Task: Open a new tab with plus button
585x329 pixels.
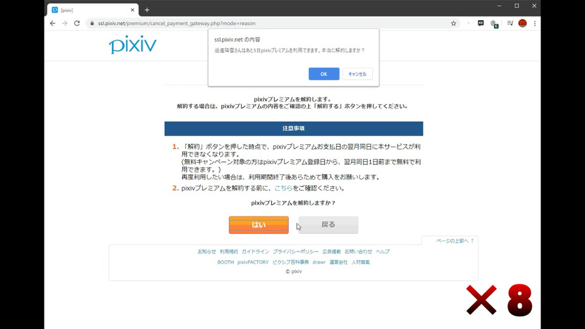Action: pos(147,10)
